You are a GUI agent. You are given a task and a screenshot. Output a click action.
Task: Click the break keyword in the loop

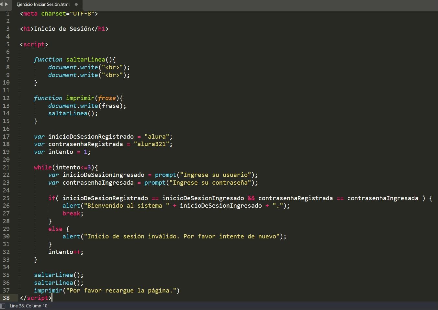71,213
